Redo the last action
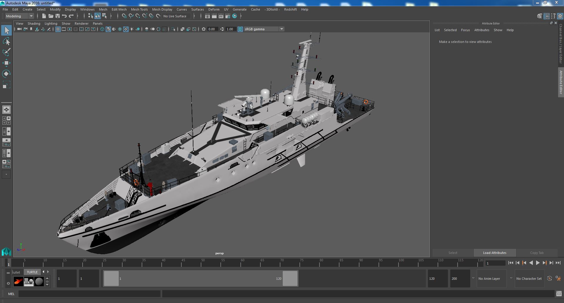The image size is (564, 303). pos(71,16)
